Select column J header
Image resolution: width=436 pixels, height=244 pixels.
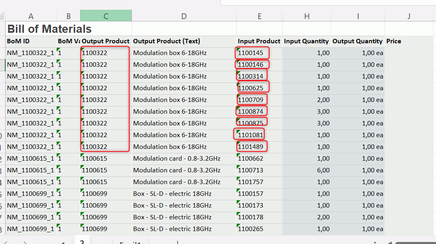pos(409,16)
